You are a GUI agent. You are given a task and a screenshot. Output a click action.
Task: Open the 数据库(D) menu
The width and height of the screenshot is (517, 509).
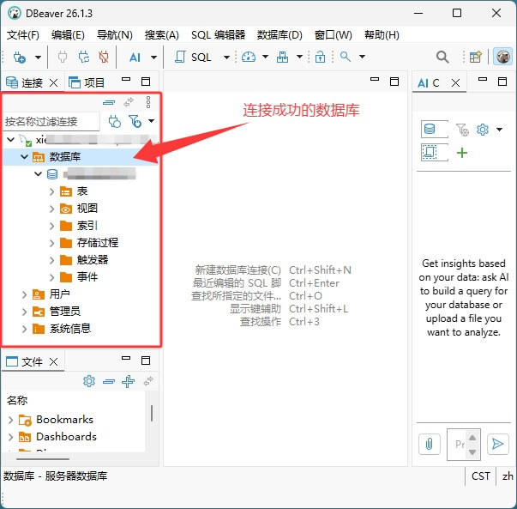(280, 35)
